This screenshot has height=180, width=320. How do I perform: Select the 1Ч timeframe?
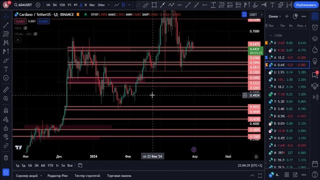click(69, 5)
